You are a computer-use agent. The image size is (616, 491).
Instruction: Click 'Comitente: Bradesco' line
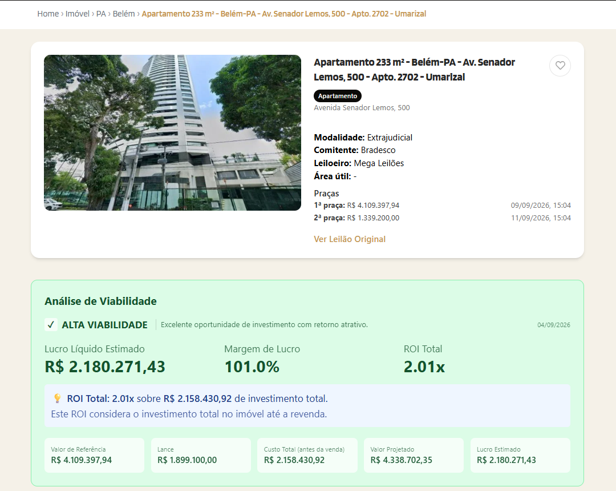point(355,150)
